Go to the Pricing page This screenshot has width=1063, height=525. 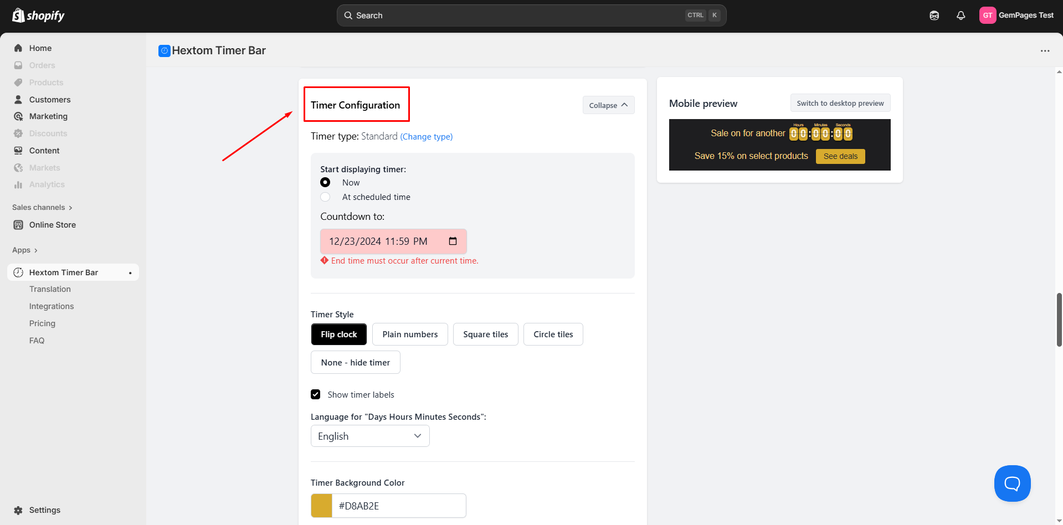[42, 323]
